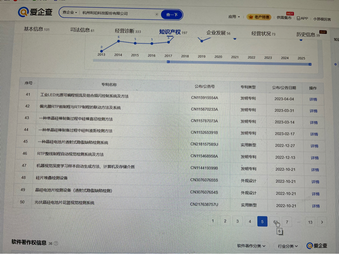
Task: Open the 供需集市 link
Action: pyautogui.click(x=284, y=18)
